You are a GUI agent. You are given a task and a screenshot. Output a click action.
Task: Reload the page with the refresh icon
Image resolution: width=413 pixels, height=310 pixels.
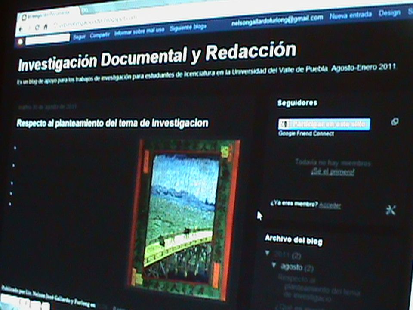[x=37, y=27]
